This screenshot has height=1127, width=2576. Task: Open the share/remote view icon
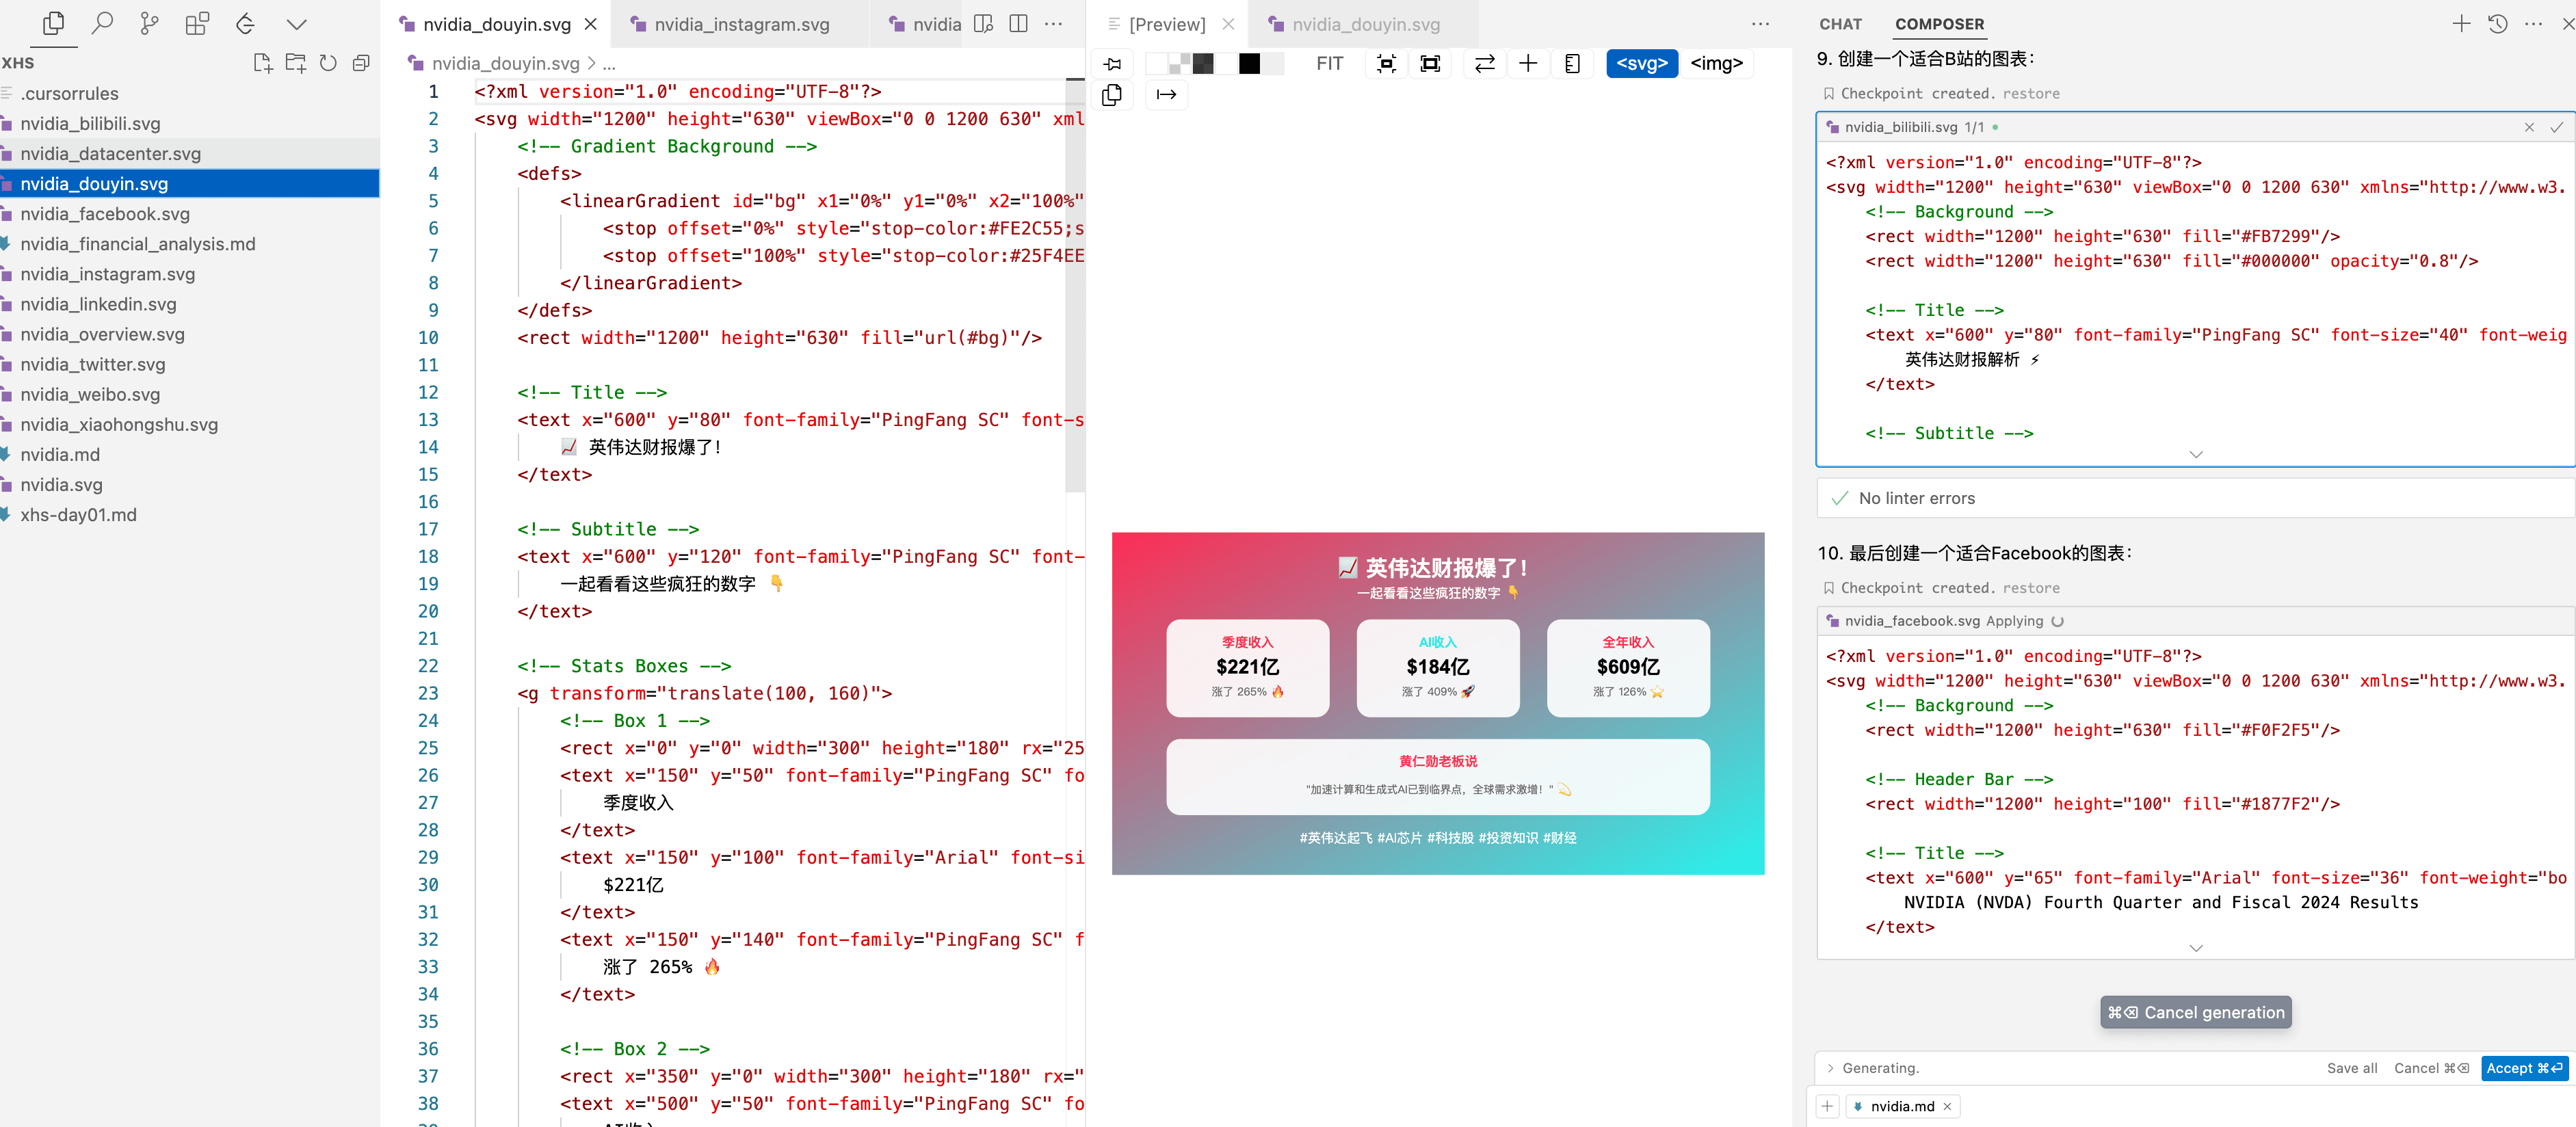tap(246, 23)
